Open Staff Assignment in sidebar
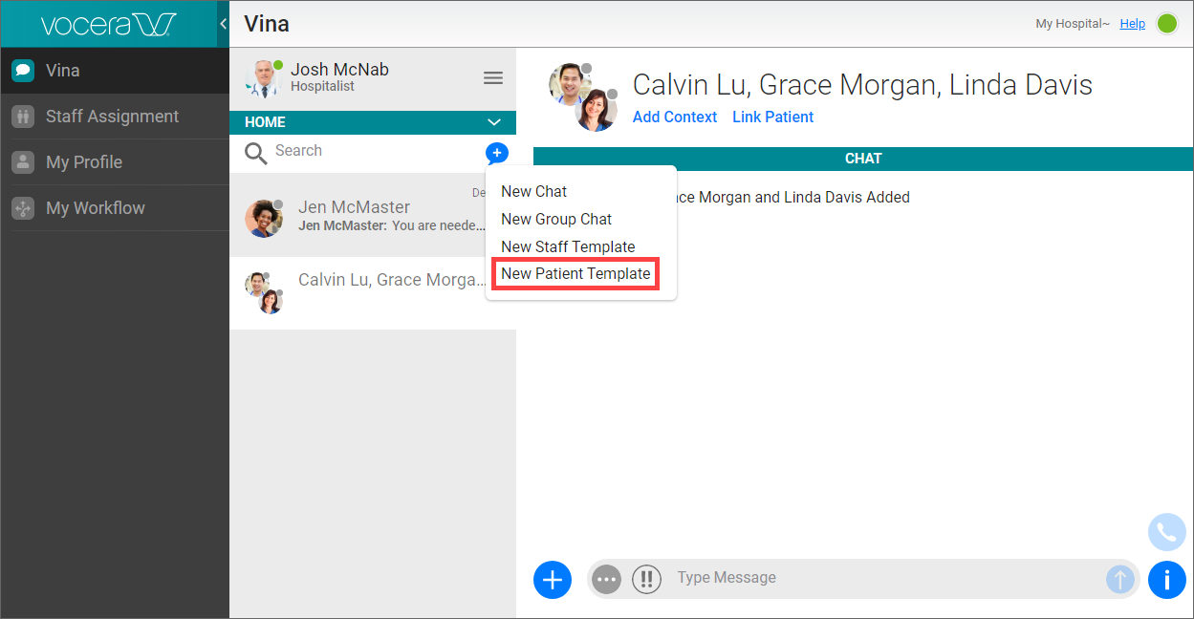Viewport: 1194px width, 619px height. pos(112,117)
